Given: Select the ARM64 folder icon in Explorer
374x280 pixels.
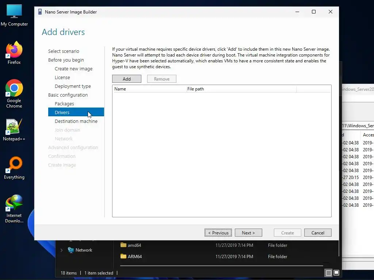Looking at the screenshot, I should point(123,256).
